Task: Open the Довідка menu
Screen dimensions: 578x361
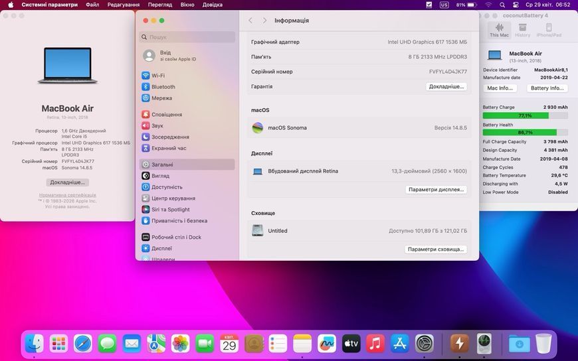Action: point(213,5)
